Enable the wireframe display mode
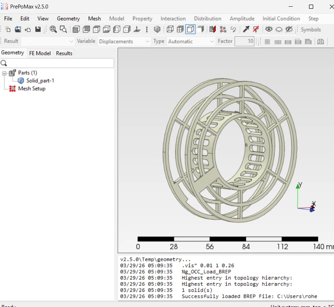Image resolution: width=334 pixels, height=307 pixels. tap(170, 29)
